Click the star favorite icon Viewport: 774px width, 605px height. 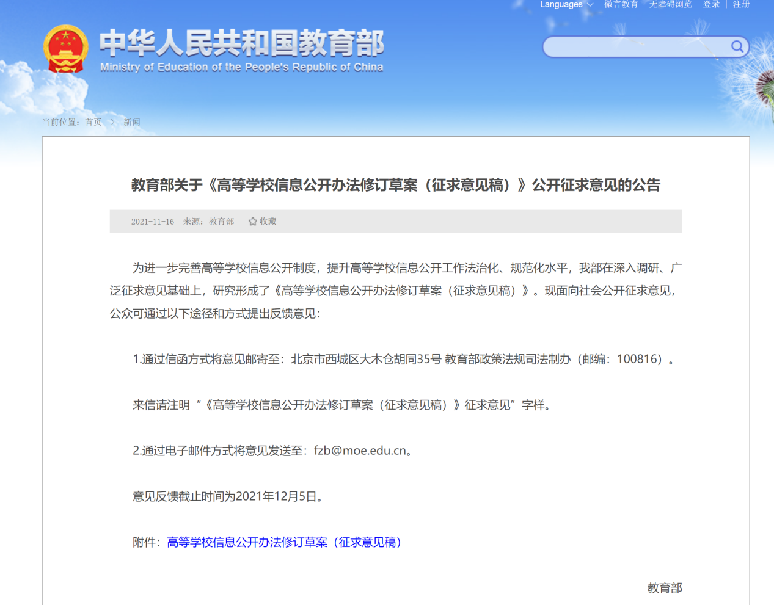click(252, 222)
